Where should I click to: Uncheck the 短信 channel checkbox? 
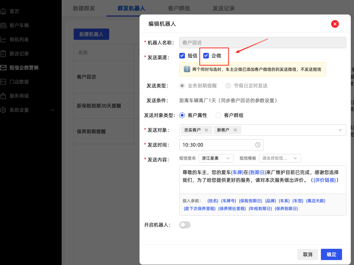click(182, 56)
